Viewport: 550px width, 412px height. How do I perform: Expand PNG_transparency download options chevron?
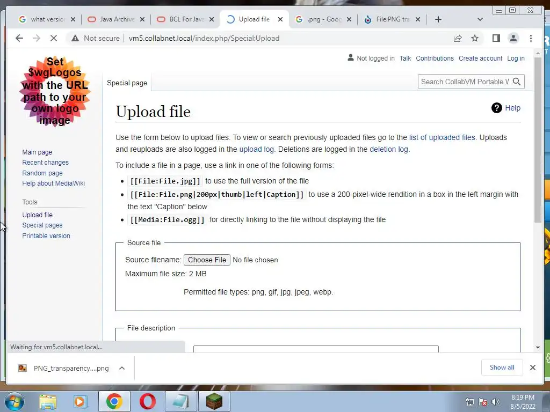click(x=122, y=368)
